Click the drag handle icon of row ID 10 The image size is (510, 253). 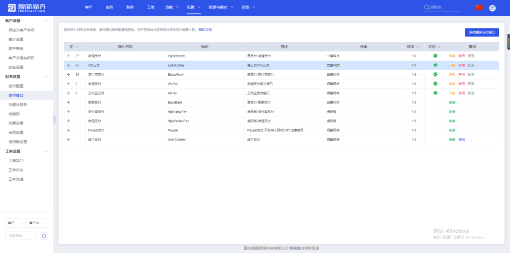(x=69, y=75)
